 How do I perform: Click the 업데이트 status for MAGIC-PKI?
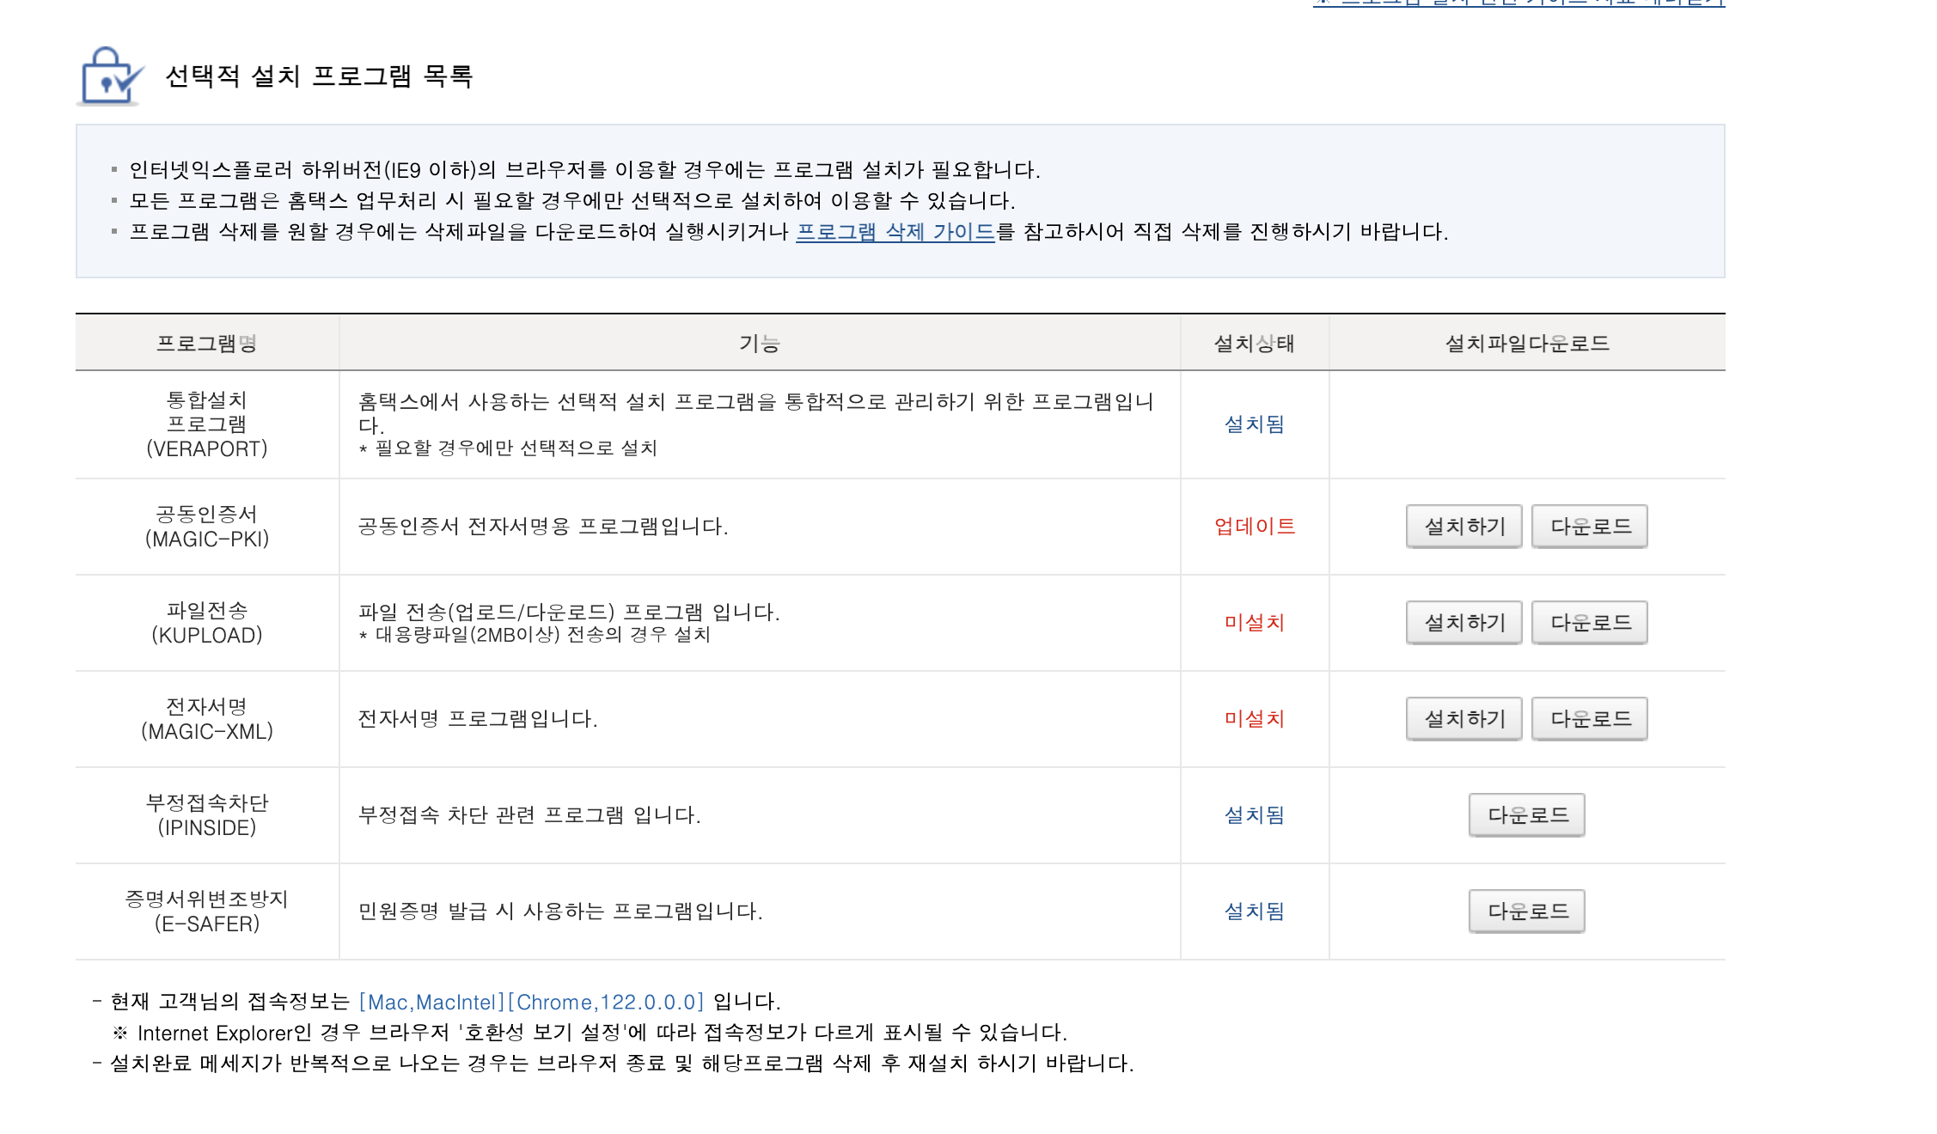[1254, 527]
